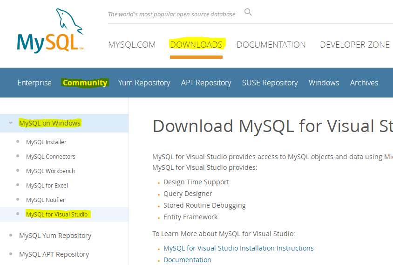Click the search magnifier icon

tap(248, 12)
